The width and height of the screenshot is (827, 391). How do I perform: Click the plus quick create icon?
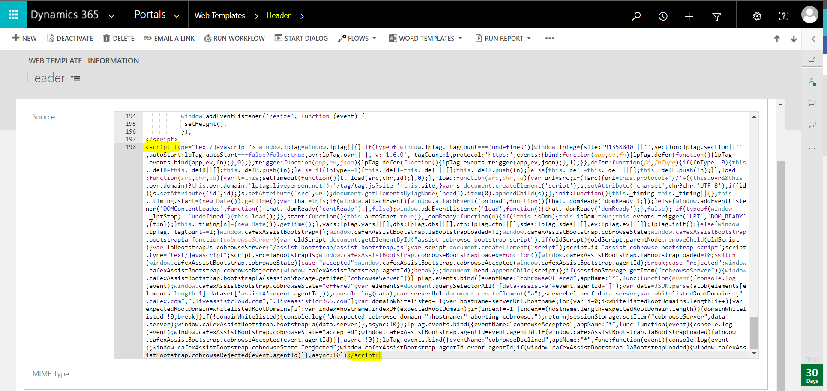[689, 16]
